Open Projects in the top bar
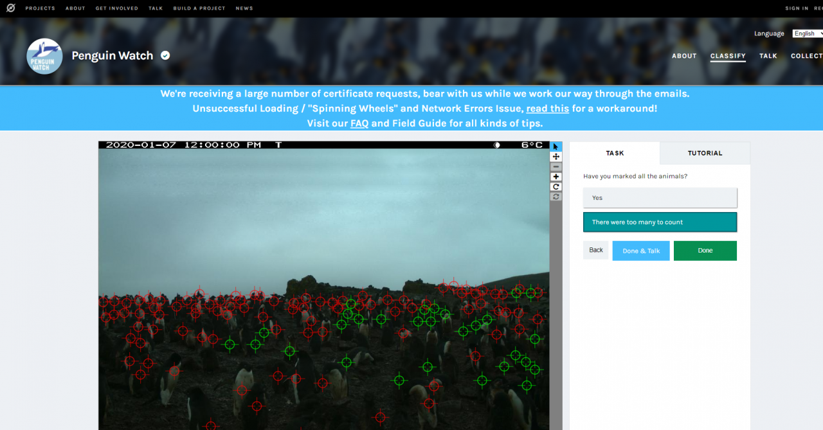The image size is (823, 430). click(41, 8)
